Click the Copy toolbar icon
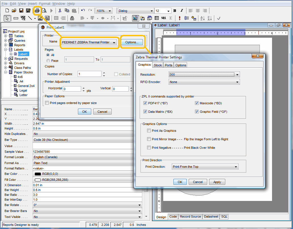The width and height of the screenshot is (293, 229). point(67,11)
